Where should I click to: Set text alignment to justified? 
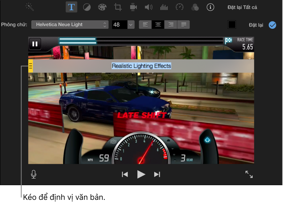(x=184, y=25)
